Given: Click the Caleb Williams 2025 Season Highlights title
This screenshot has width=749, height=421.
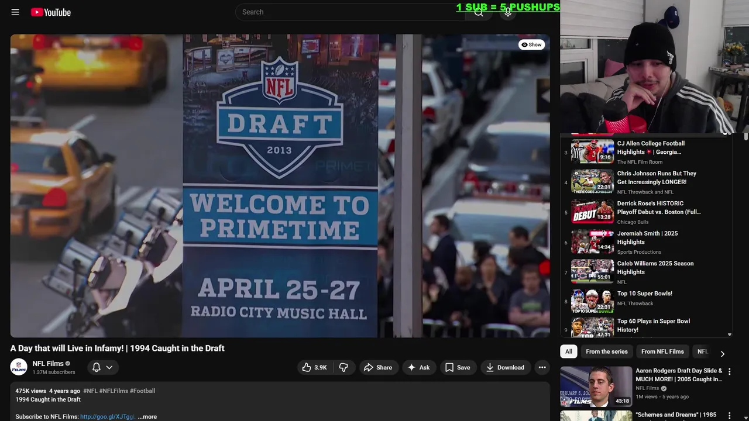Looking at the screenshot, I should (655, 268).
